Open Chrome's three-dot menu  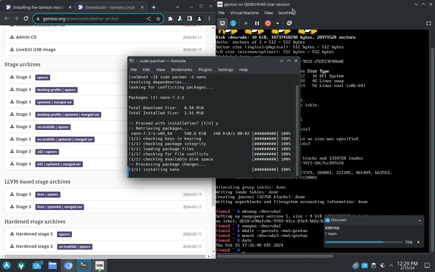(209, 19)
